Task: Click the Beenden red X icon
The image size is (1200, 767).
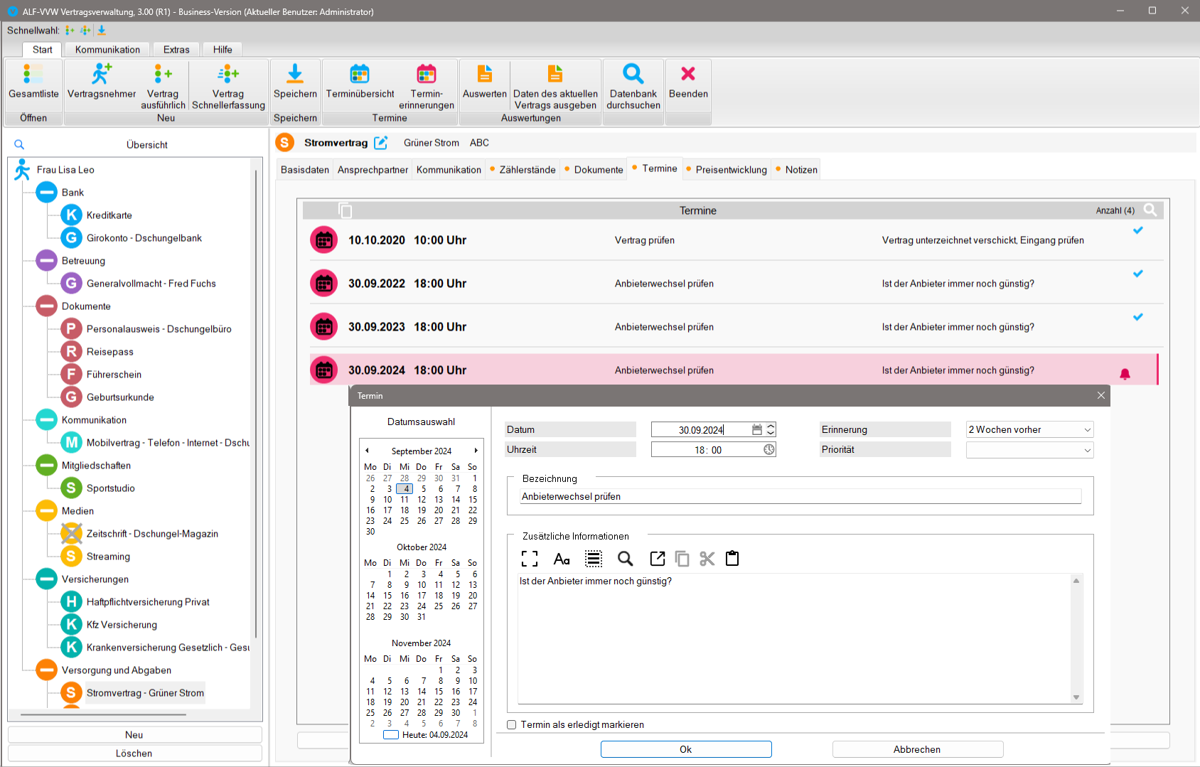Action: (687, 74)
